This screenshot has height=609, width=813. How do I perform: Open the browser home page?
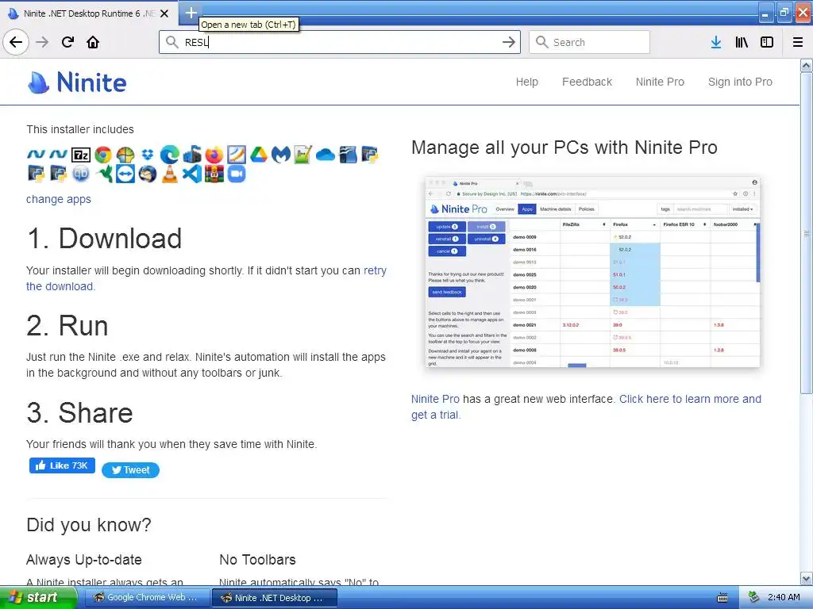click(93, 42)
